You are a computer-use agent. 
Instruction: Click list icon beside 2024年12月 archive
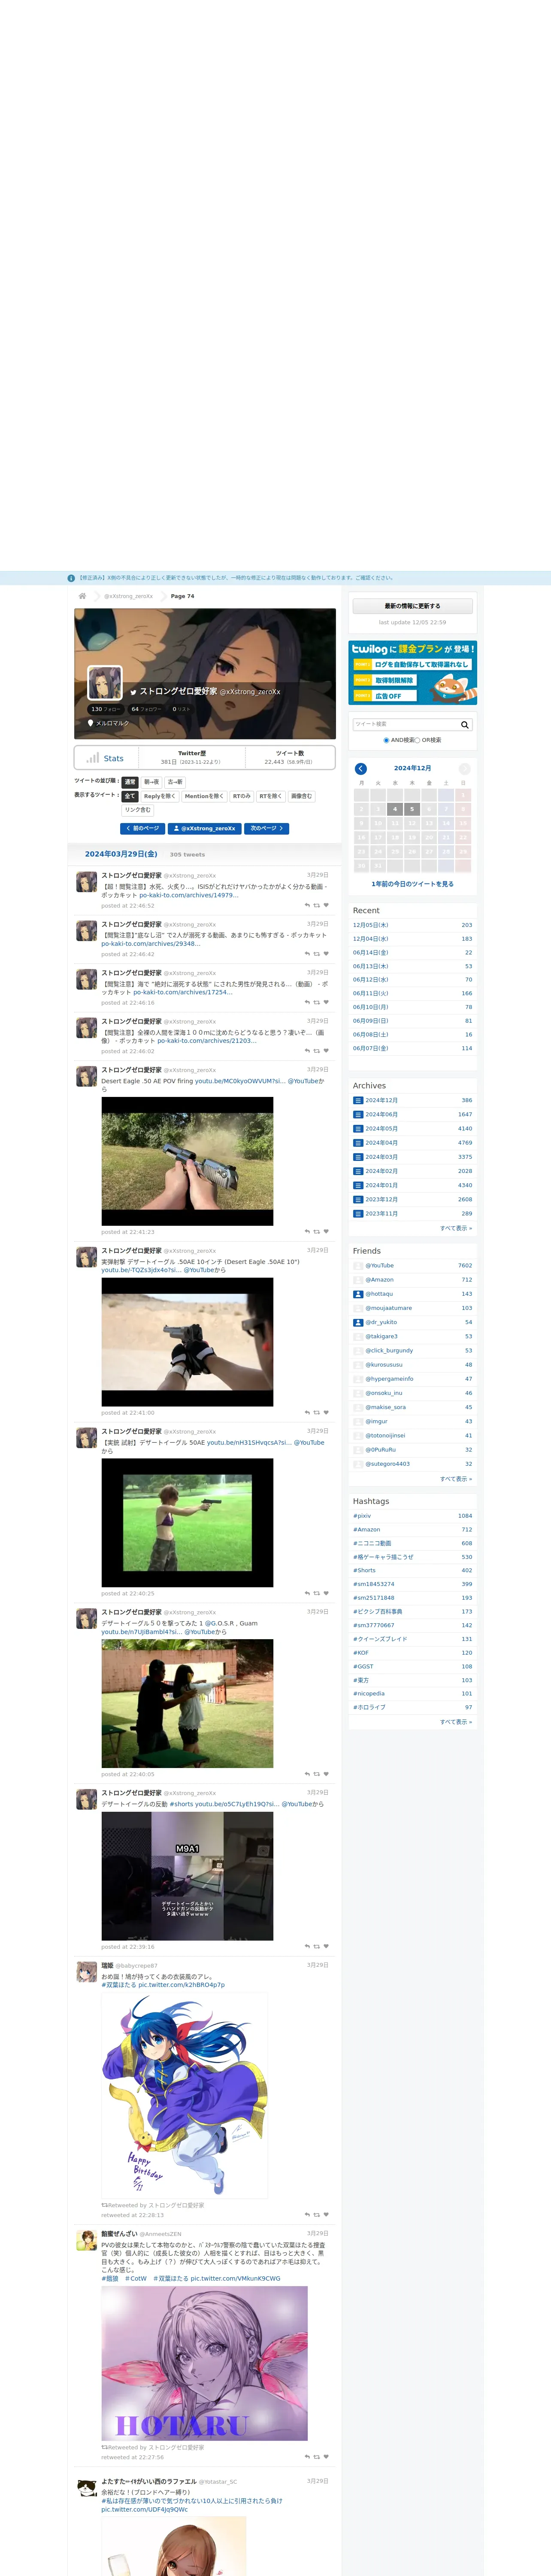tap(358, 1100)
